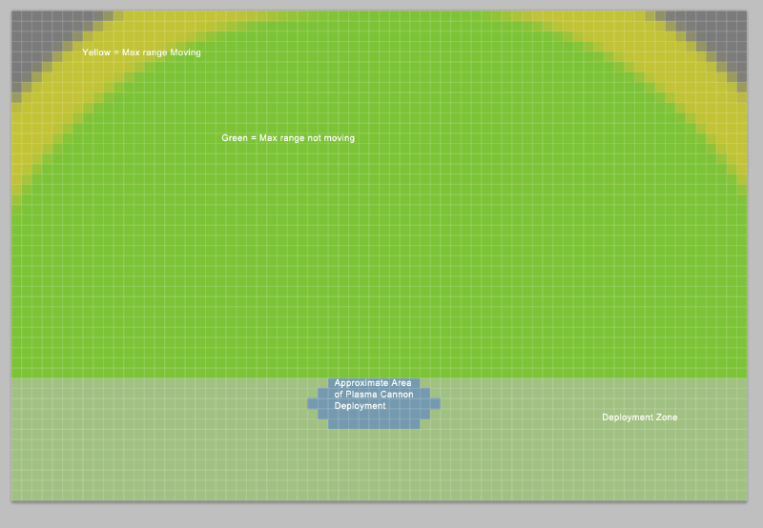The width and height of the screenshot is (763, 528).
Task: Select the 'Green = Max range not moving' label
Action: pos(288,138)
